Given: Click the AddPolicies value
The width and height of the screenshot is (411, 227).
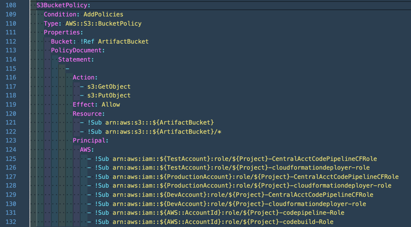Looking at the screenshot, I should (x=103, y=14).
